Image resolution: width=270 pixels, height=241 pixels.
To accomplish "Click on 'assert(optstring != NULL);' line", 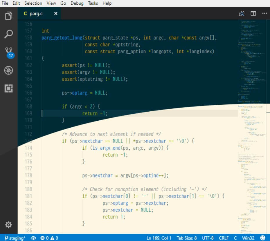I will pos(95,79).
